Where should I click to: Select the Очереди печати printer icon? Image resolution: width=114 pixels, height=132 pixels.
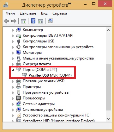19,64
